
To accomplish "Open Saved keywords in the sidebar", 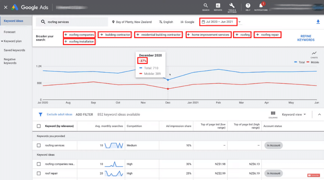I will coord(14,50).
